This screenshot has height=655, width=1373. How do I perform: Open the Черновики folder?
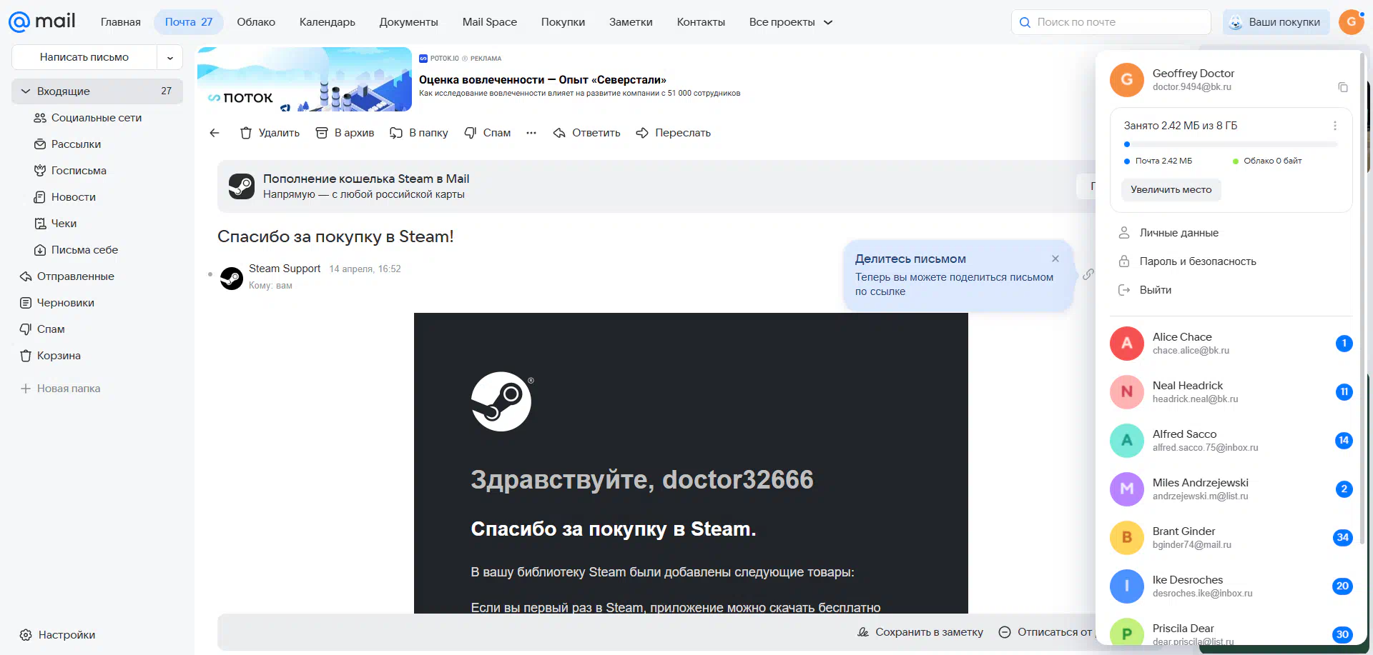[97, 303]
